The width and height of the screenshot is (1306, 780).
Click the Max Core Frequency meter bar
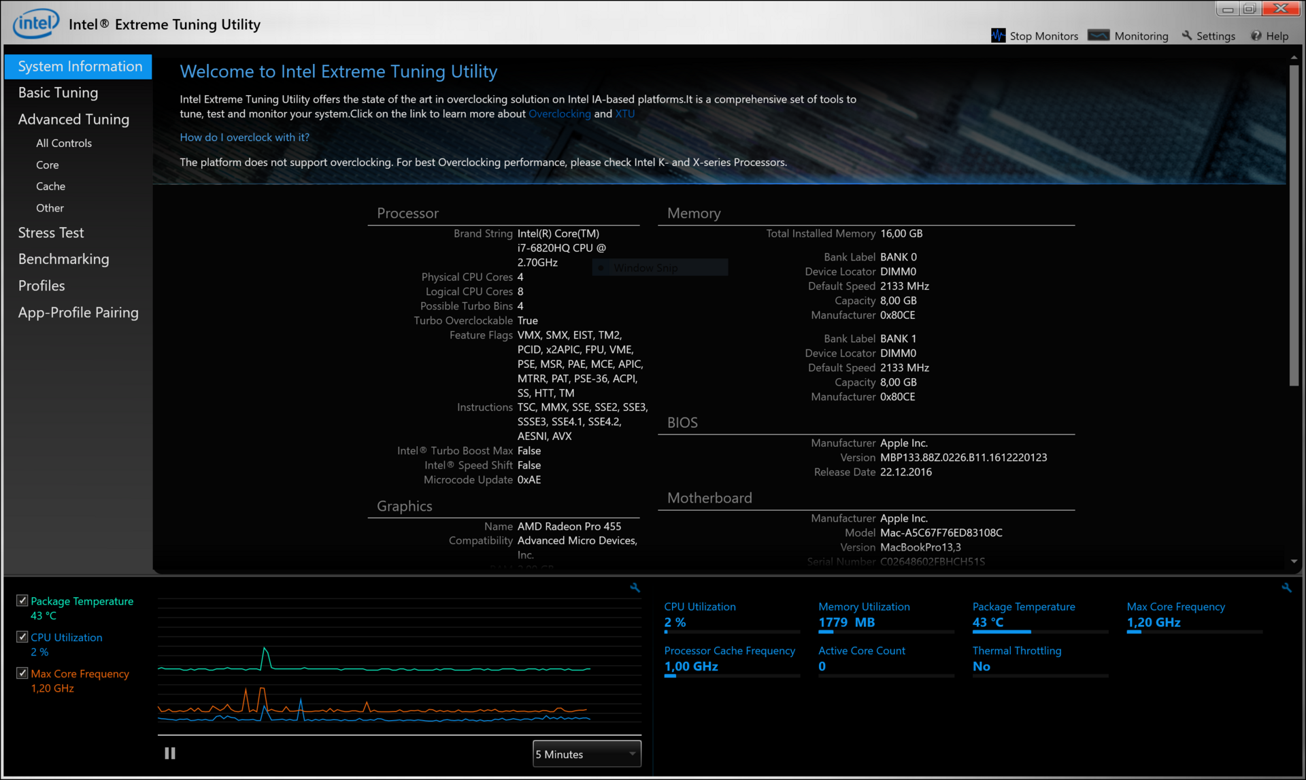tap(1194, 632)
